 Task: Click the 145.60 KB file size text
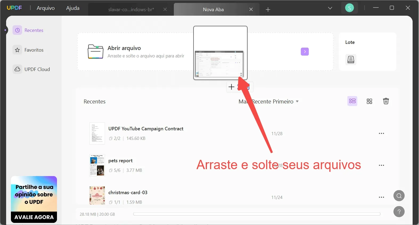coord(136,138)
